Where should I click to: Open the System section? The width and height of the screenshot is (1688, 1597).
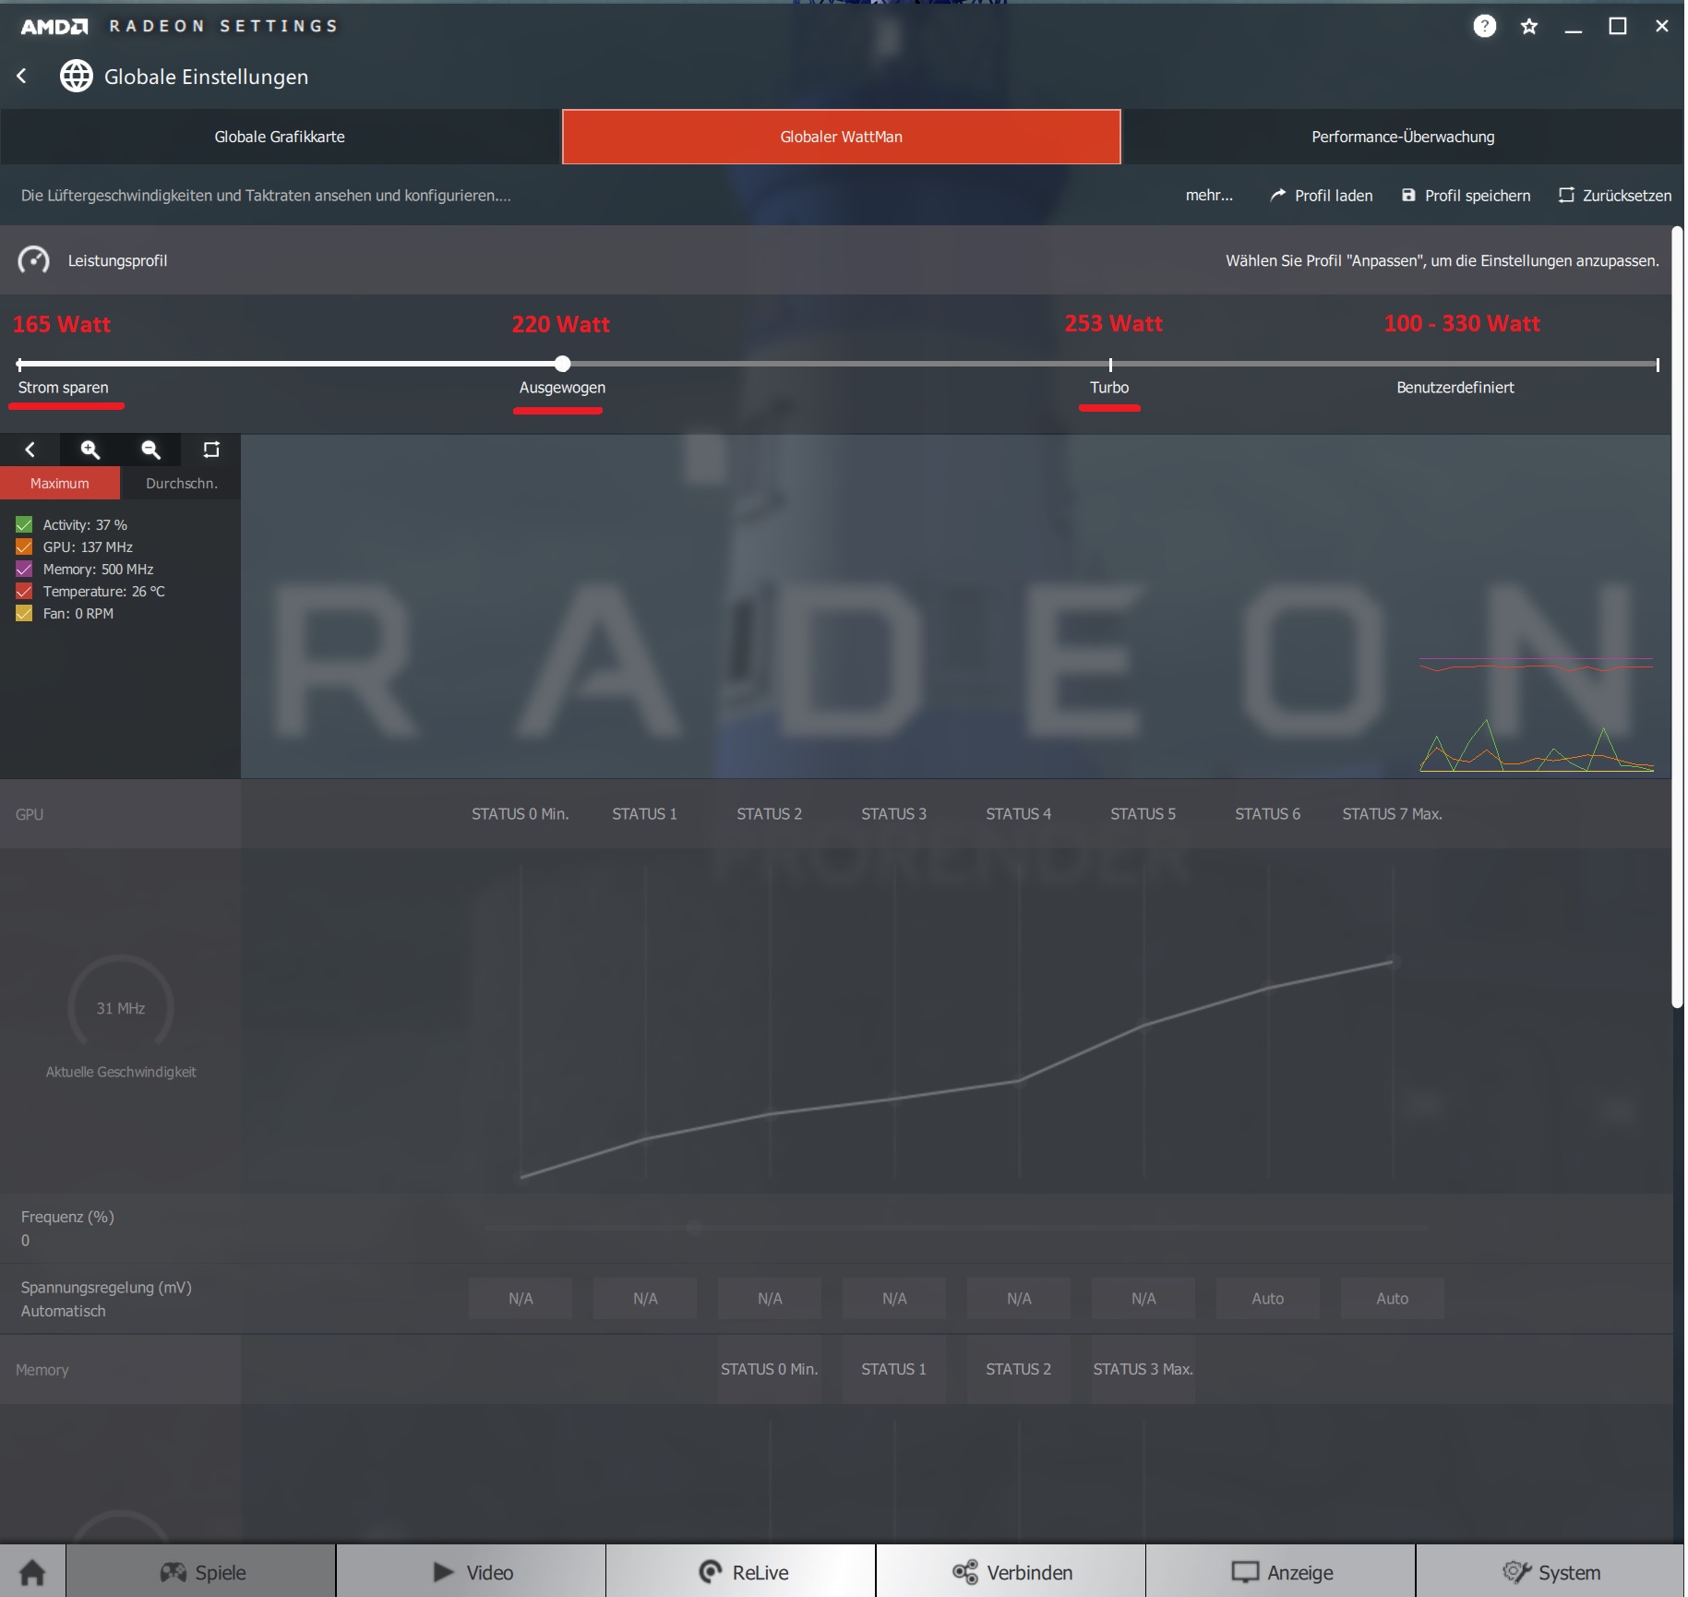point(1550,1572)
